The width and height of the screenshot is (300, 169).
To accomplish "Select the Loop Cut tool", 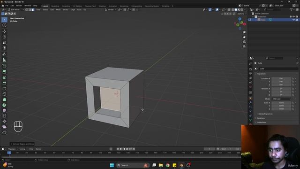I will coord(4,89).
